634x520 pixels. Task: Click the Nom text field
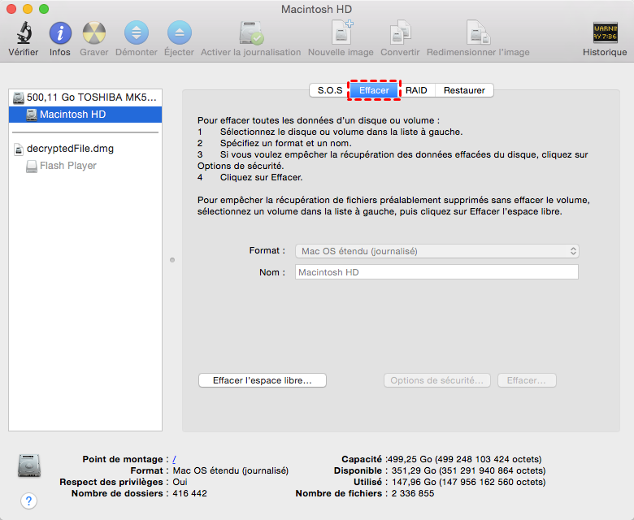pyautogui.click(x=436, y=272)
